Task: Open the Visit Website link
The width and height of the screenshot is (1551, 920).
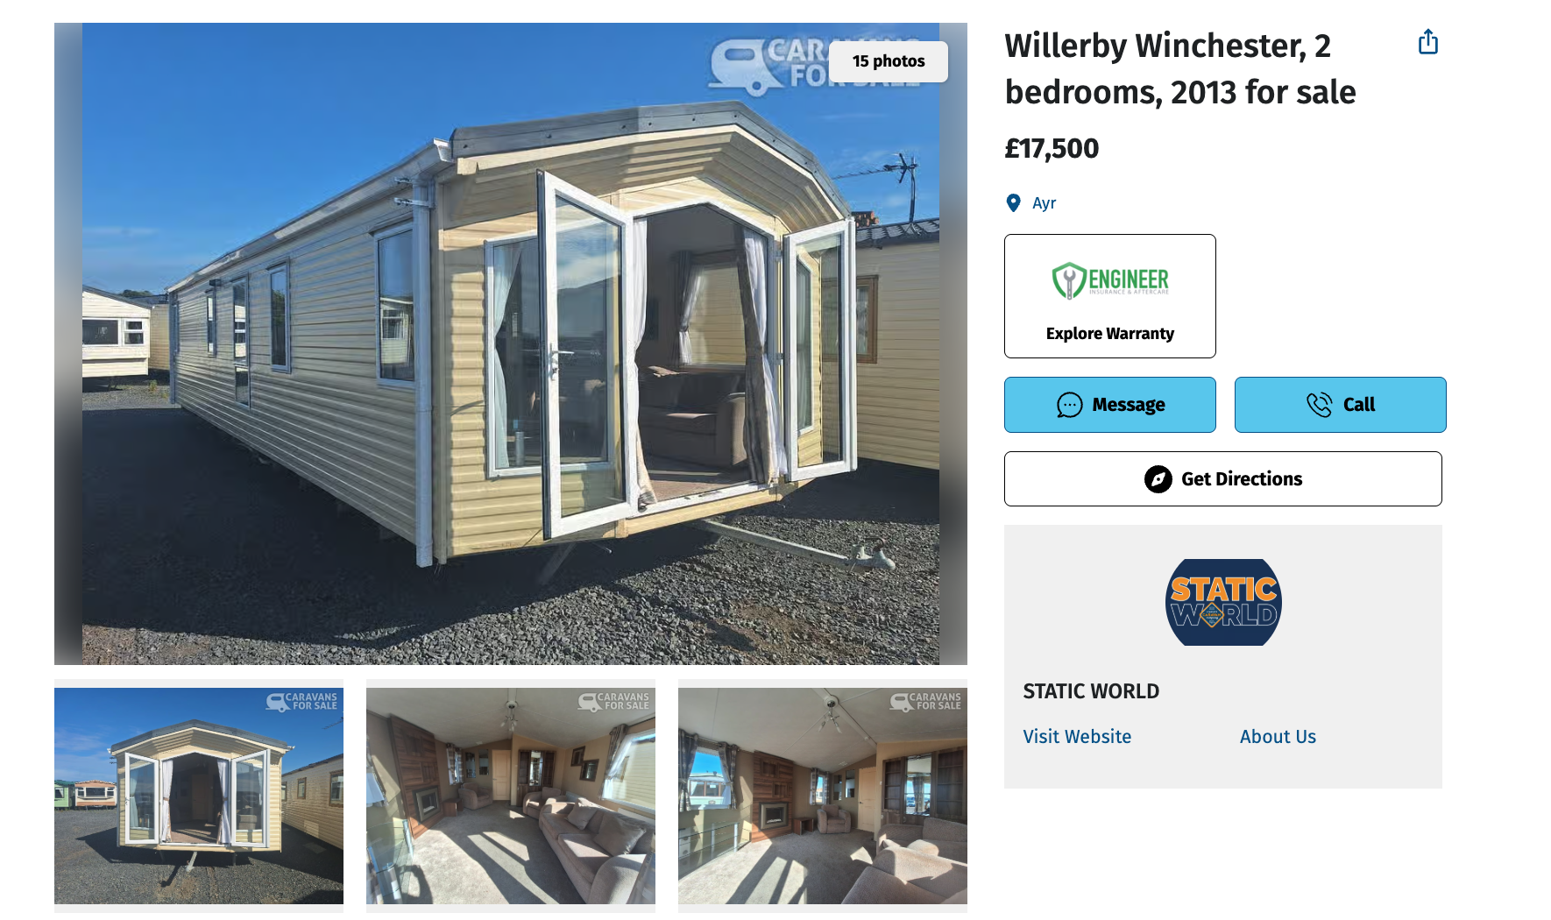Action: 1077,737
